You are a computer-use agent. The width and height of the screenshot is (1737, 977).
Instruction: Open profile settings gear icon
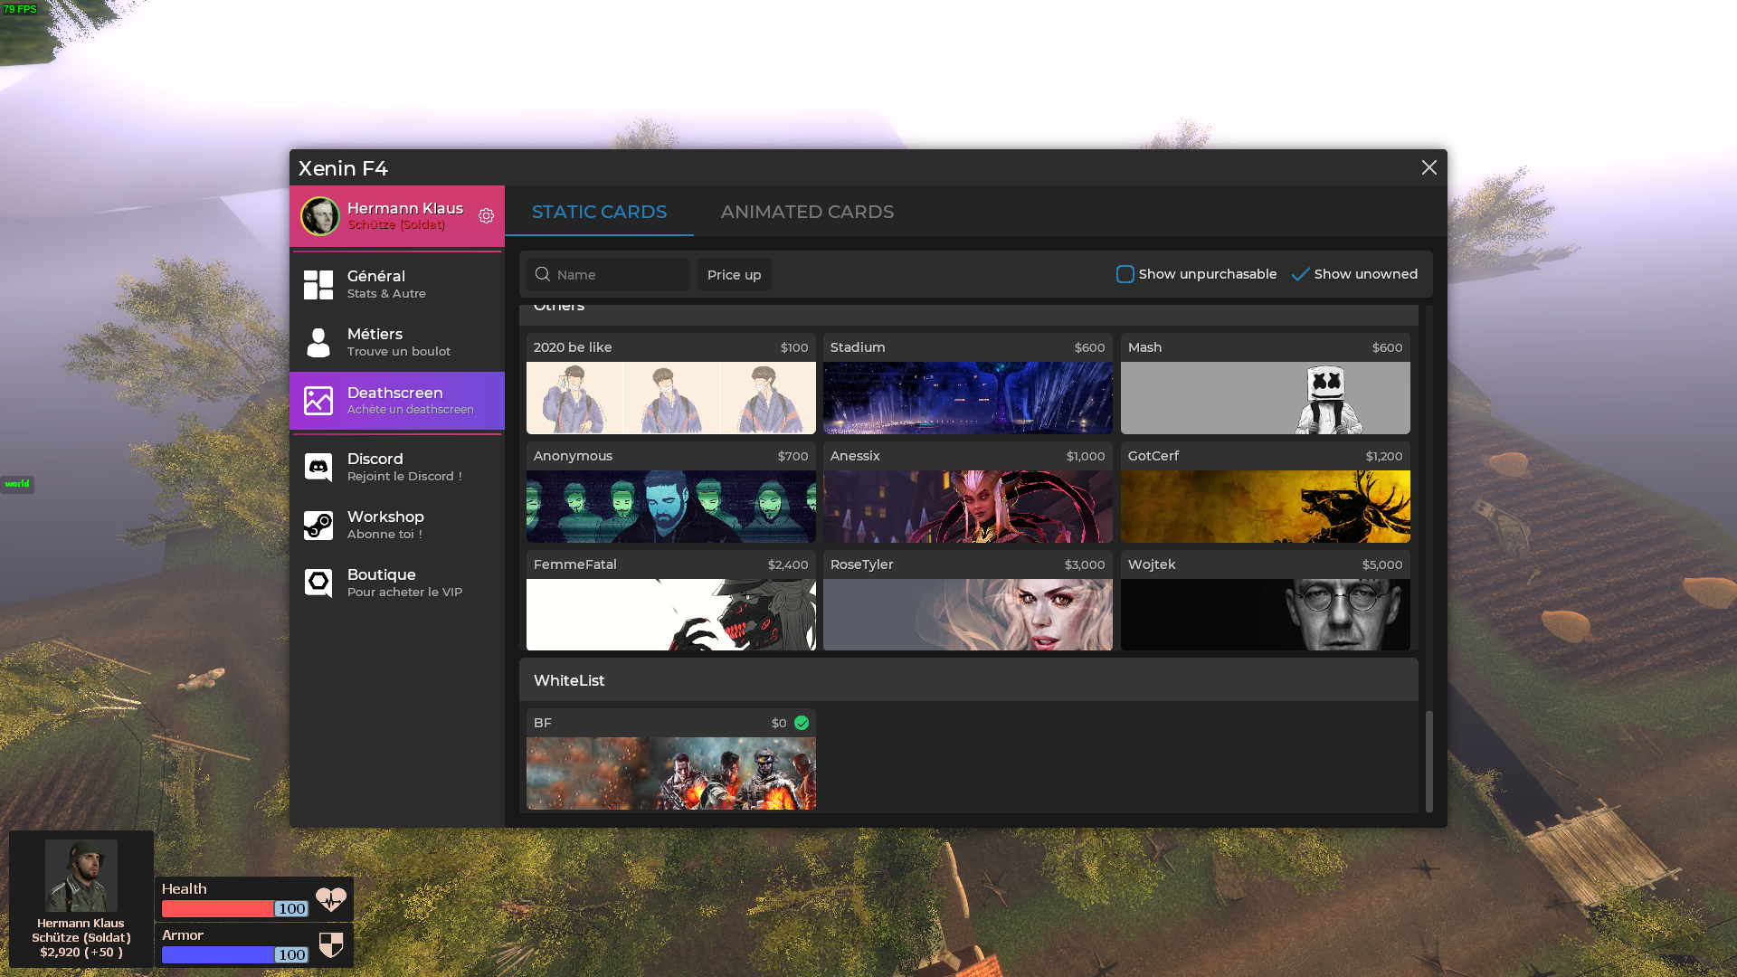click(x=486, y=216)
